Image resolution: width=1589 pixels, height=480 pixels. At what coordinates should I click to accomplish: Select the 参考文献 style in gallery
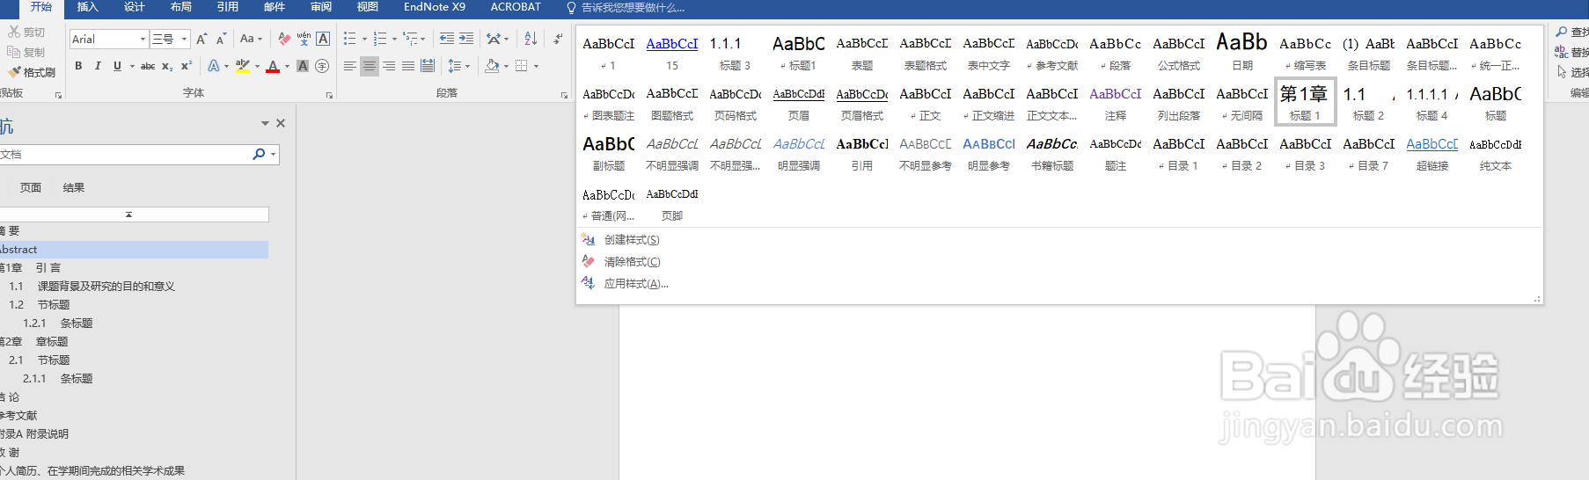pos(1051,52)
